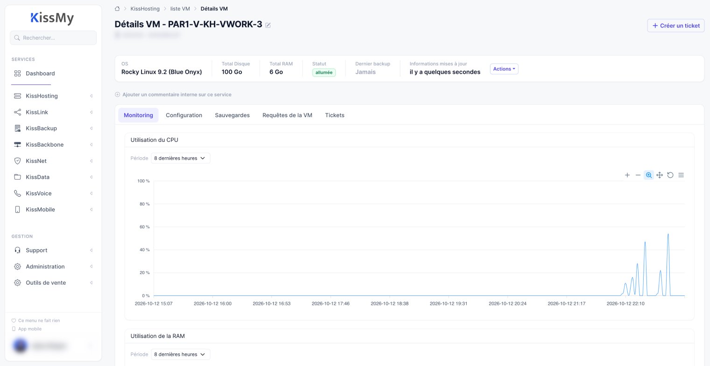Screen dimensions: 710x366
Task: Click the KissBackbone router icon
Action: pyautogui.click(x=18, y=145)
